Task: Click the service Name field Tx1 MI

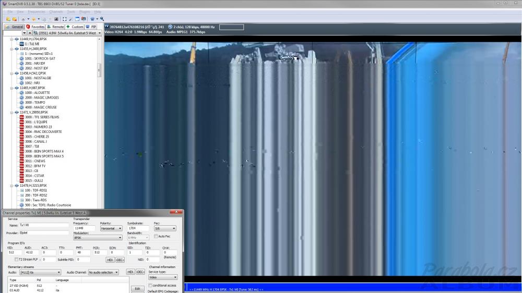Action: tap(44, 225)
